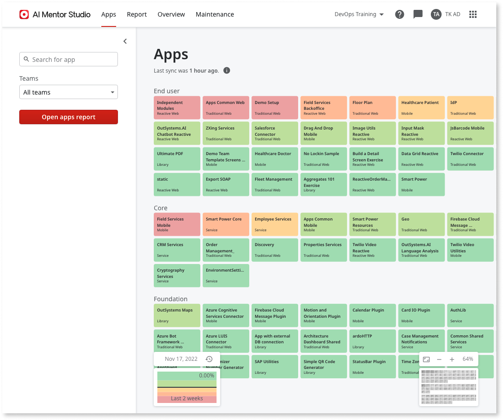Click the Open apps report button
Image resolution: width=503 pixels, height=420 pixels.
(68, 117)
